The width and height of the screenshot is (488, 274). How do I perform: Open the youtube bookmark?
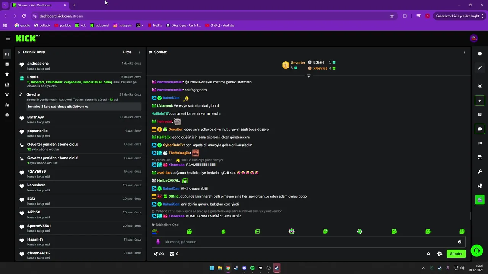point(63,25)
